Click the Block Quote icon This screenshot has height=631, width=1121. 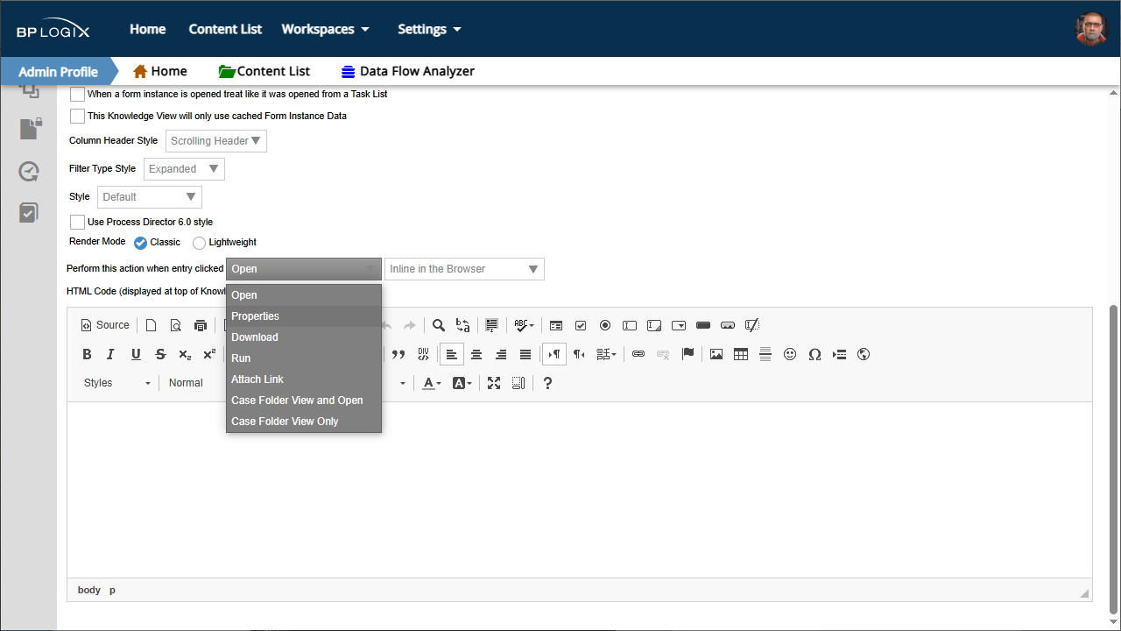pyautogui.click(x=398, y=355)
